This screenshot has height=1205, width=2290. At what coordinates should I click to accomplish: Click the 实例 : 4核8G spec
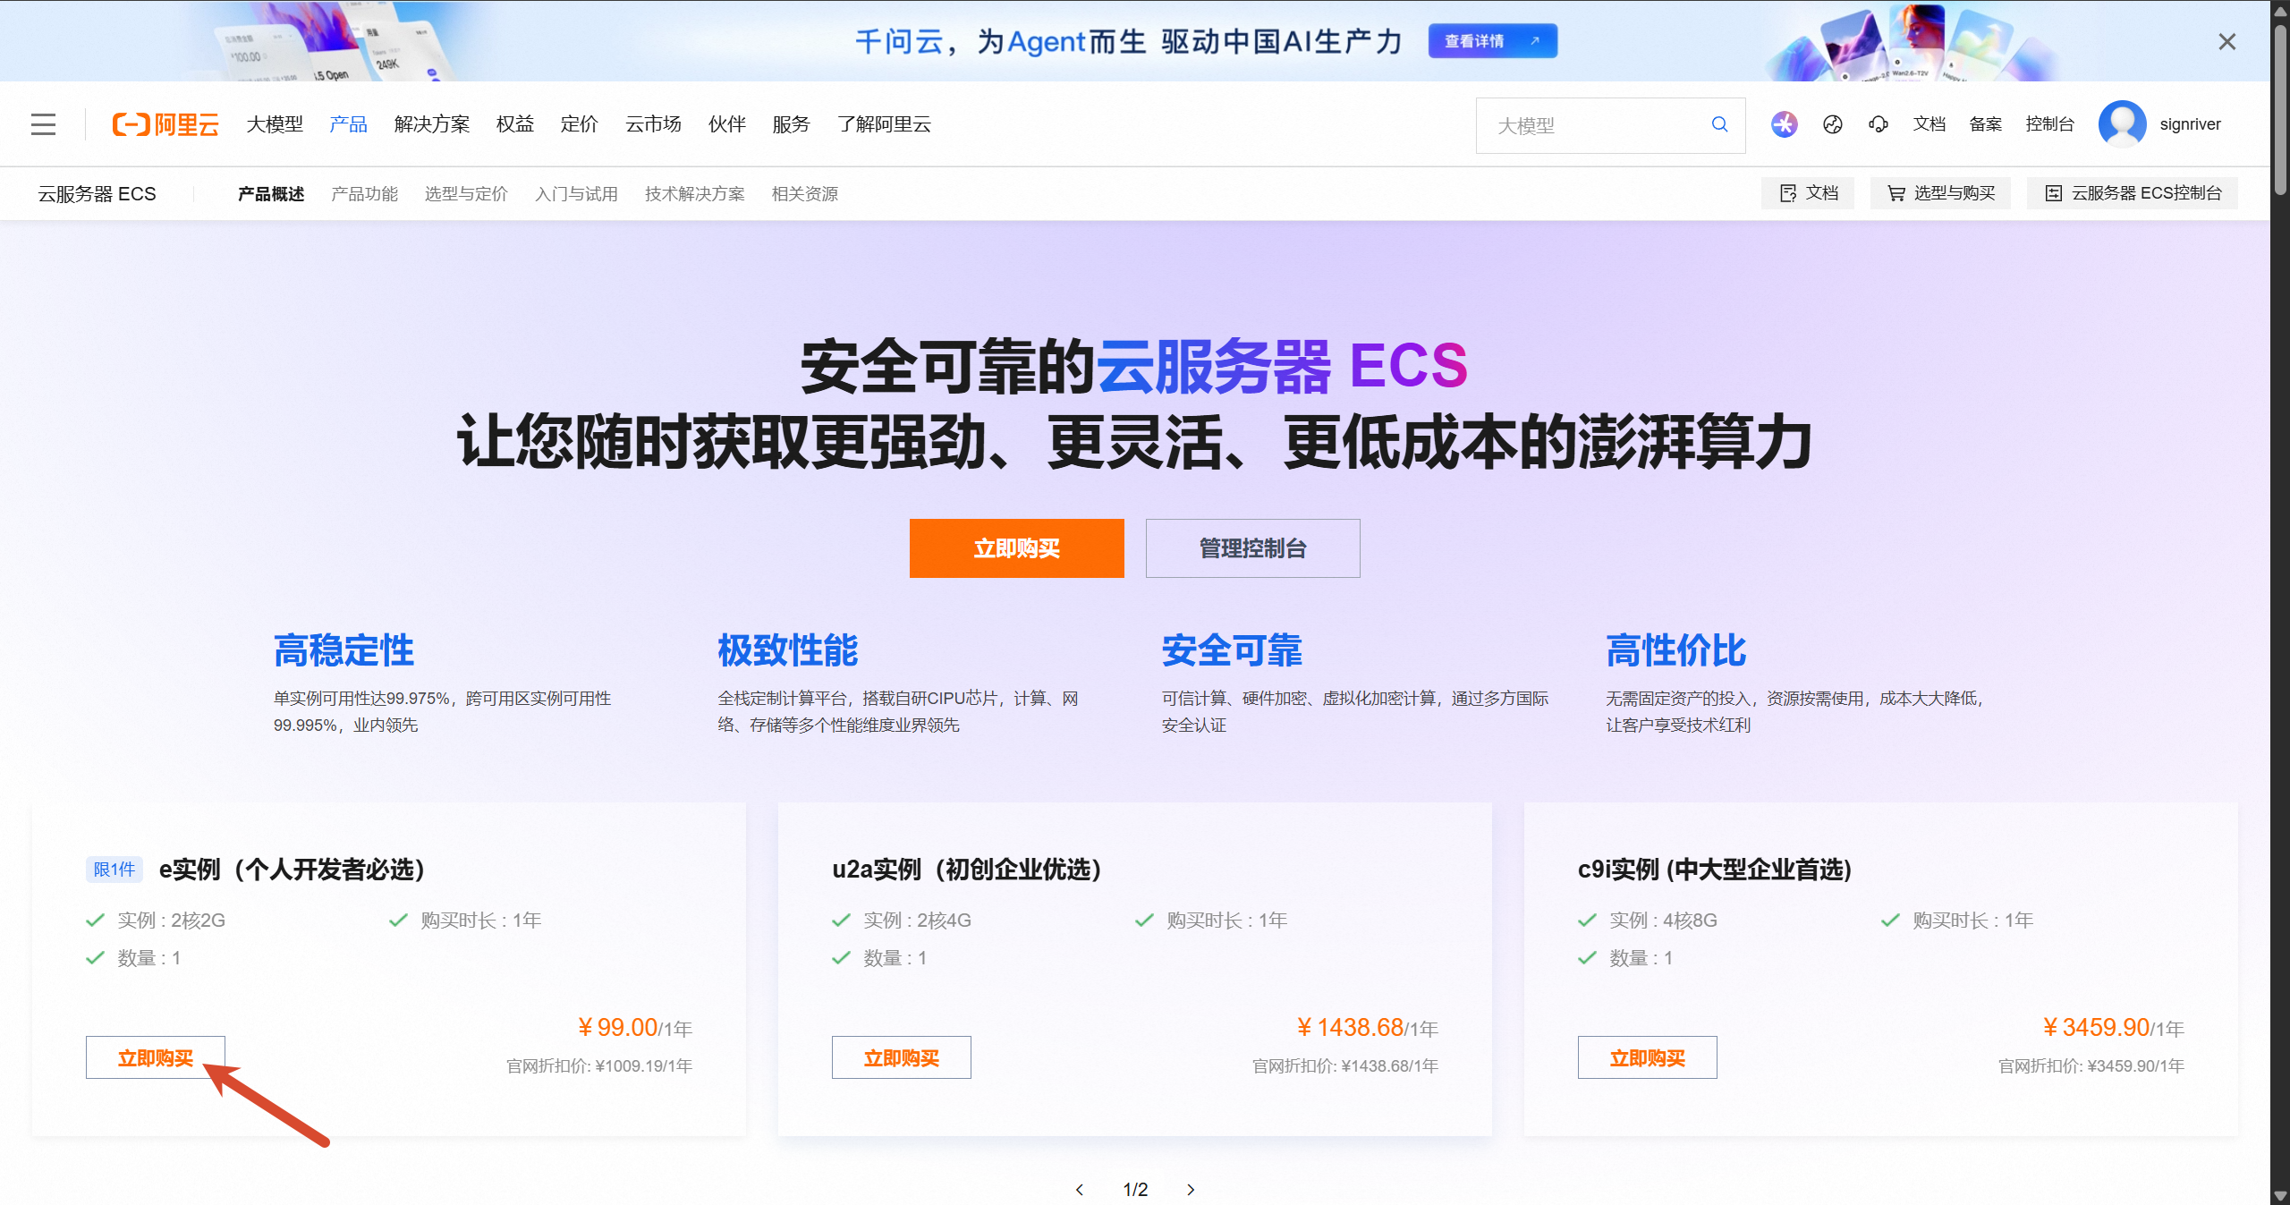pyautogui.click(x=1663, y=921)
